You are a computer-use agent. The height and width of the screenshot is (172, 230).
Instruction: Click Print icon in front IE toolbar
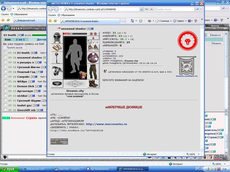point(149,21)
